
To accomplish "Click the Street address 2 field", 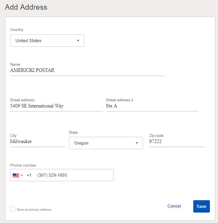I will tap(152, 106).
